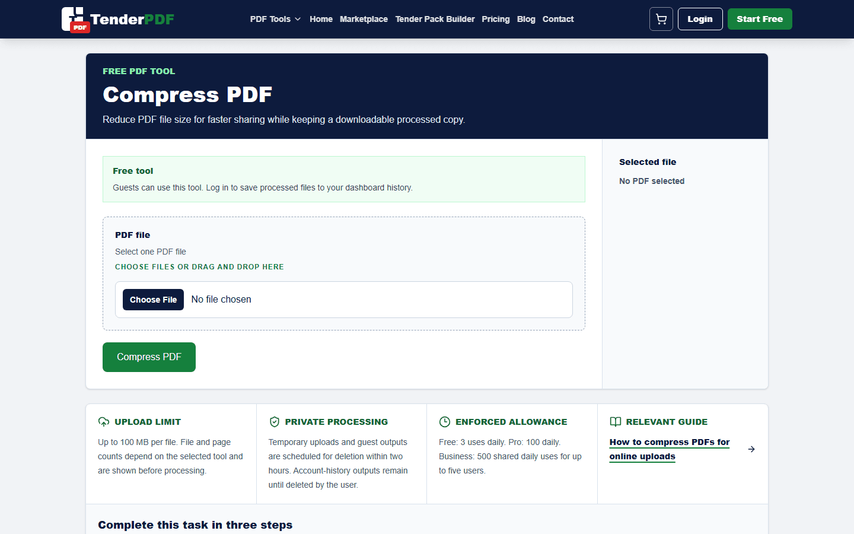Click the Choose File button

[x=153, y=300]
